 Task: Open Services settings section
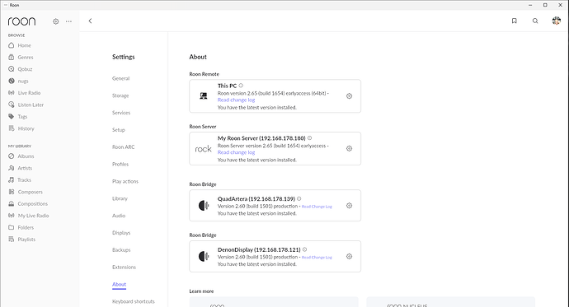tap(121, 113)
